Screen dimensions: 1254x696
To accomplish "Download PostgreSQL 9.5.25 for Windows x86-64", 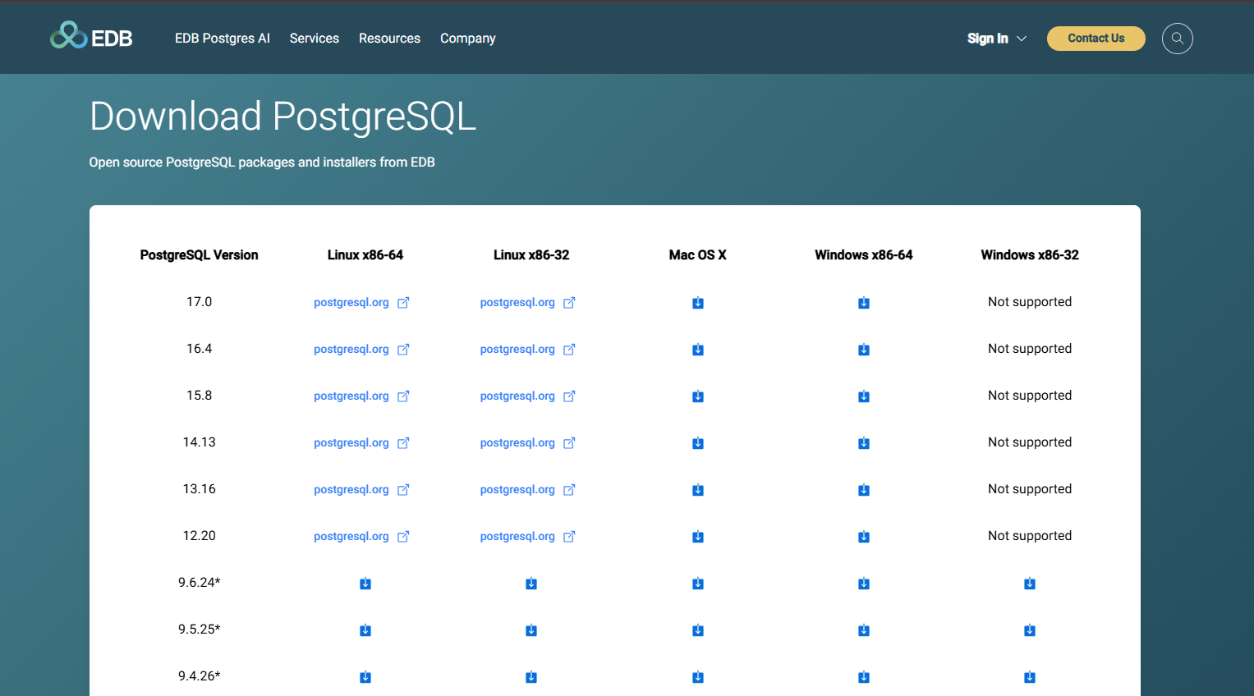I will pyautogui.click(x=864, y=630).
